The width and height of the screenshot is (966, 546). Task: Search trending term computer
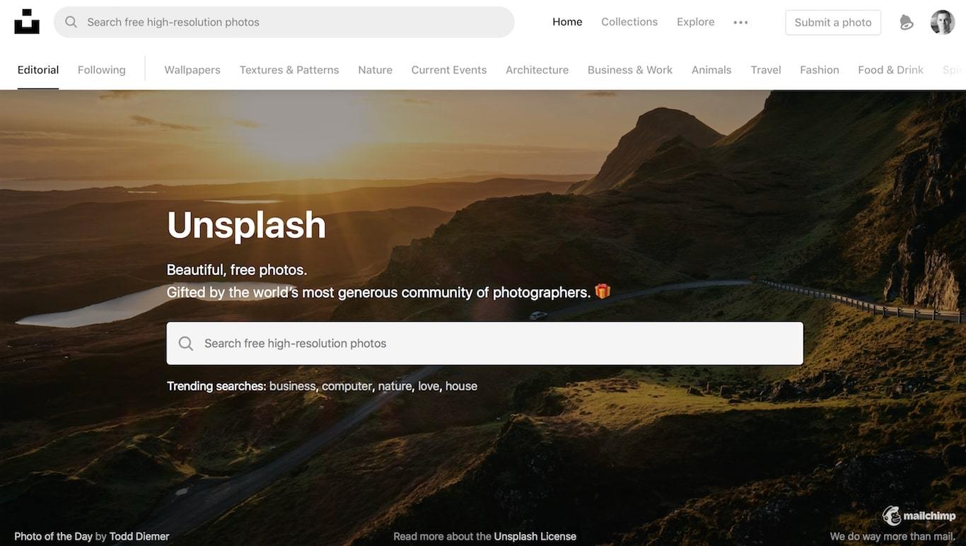[x=347, y=386]
